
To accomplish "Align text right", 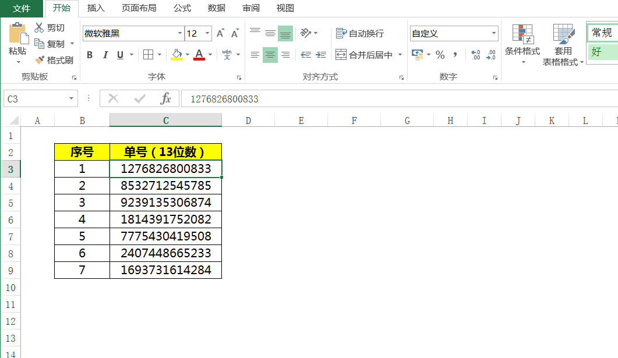I will click(x=285, y=55).
